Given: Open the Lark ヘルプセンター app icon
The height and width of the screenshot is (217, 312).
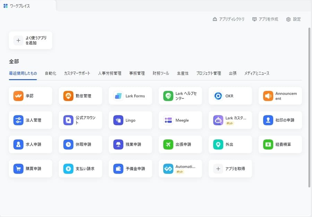Looking at the screenshot, I should coord(168,96).
